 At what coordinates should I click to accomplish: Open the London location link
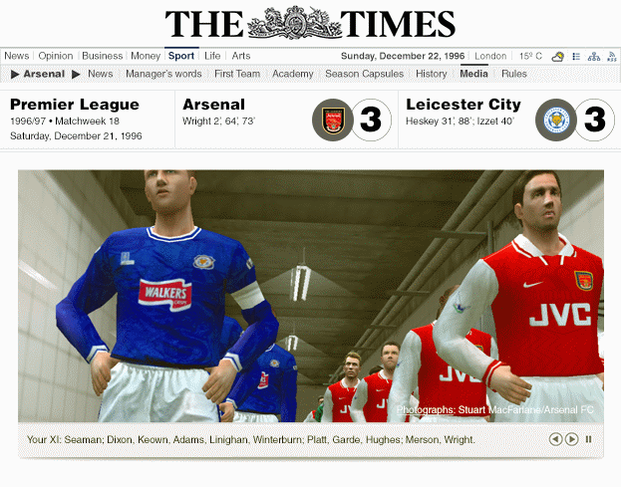pos(490,56)
